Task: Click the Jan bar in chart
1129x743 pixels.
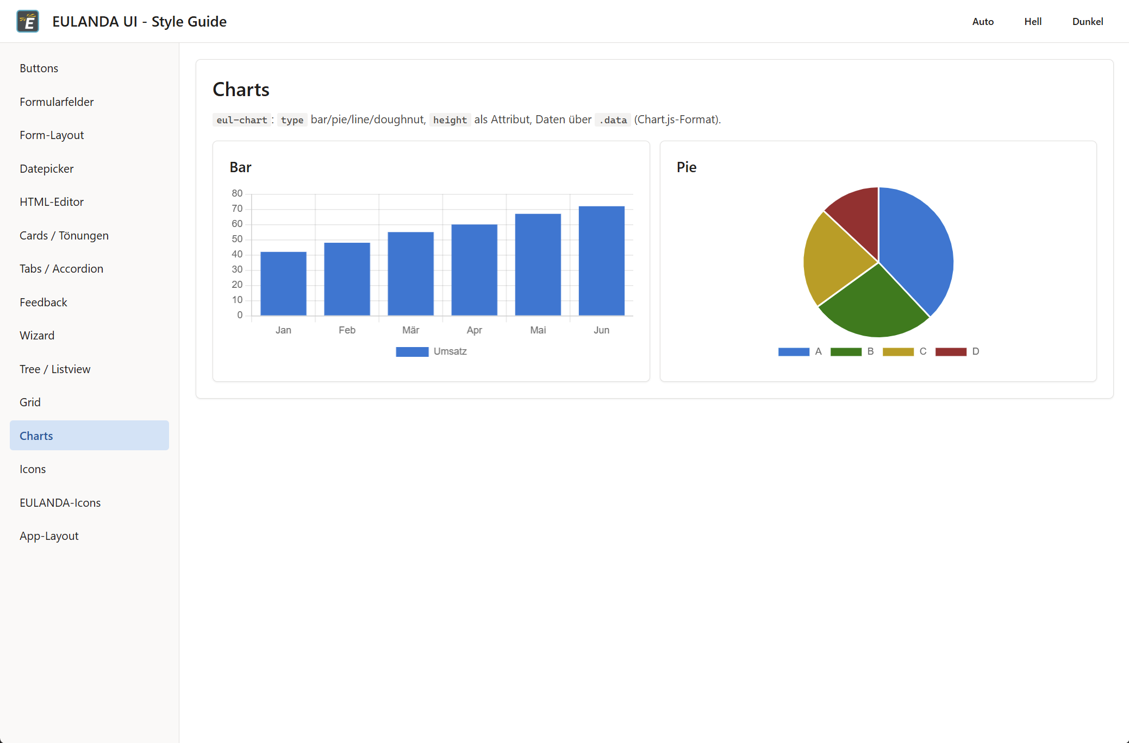Action: pos(283,284)
